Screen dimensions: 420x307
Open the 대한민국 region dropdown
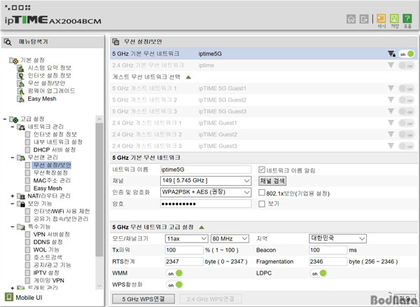[338, 238]
